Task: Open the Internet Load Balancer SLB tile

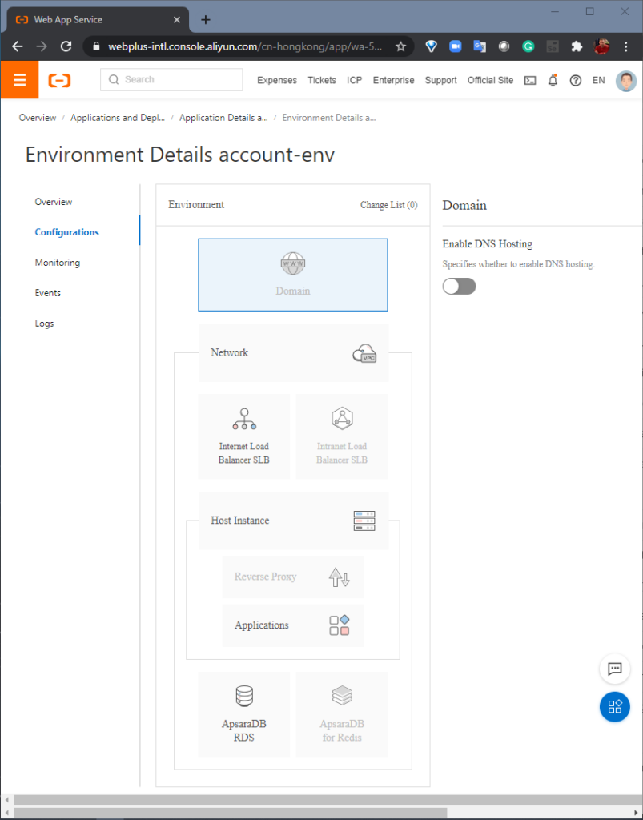Action: pos(243,436)
